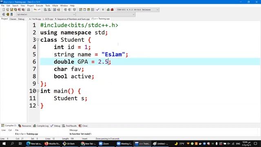This screenshot has height=147, width=261.
Task: Open the File menu
Action: (3, 6)
